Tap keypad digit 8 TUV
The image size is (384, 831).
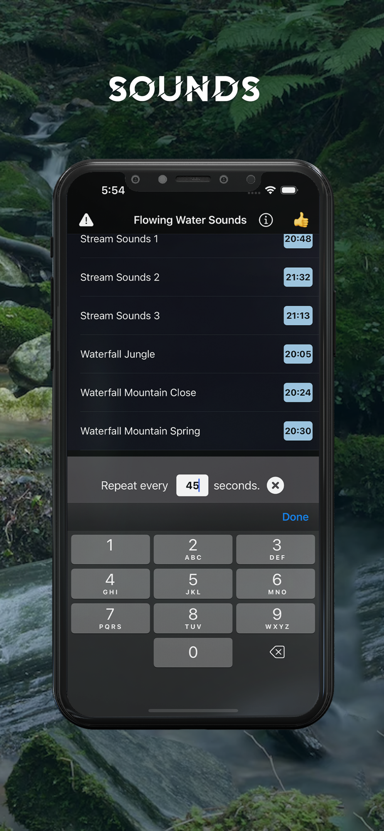(193, 618)
